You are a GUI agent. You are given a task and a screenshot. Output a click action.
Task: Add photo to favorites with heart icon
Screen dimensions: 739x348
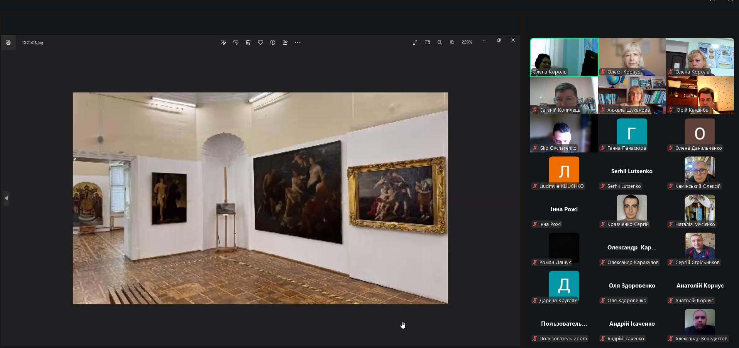pyautogui.click(x=260, y=43)
